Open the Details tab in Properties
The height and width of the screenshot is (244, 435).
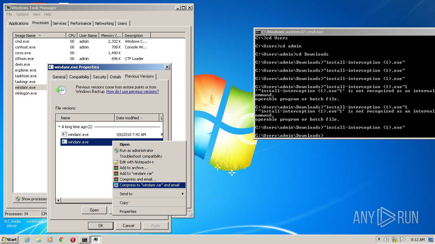click(116, 77)
